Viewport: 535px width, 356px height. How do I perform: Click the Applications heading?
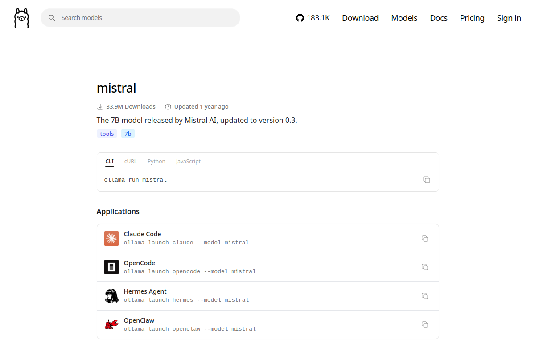point(118,211)
